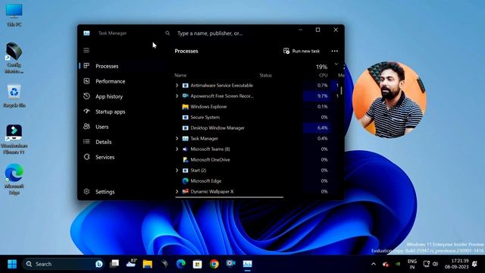Open File Explorer from the taskbar
The width and height of the screenshot is (485, 273).
pos(148,264)
